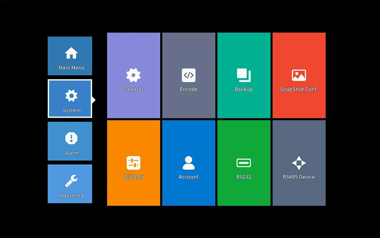Click the orange DISPLAY tile label
This screenshot has width=380, height=238.
click(133, 177)
